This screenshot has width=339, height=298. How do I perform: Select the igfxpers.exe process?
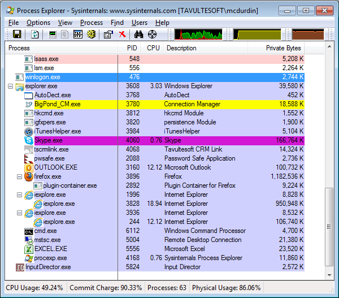coord(50,122)
